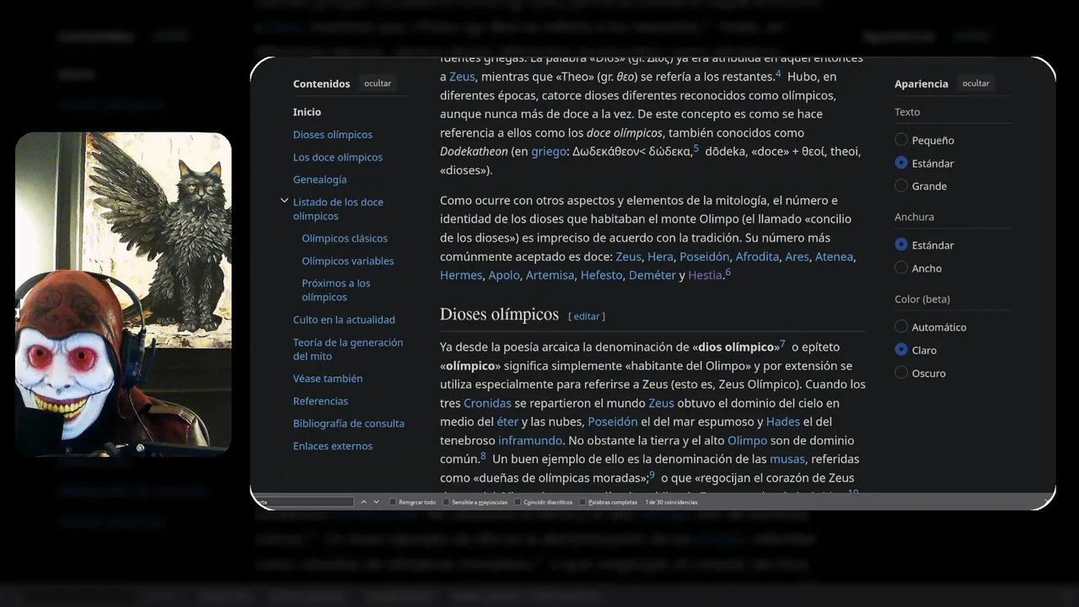Open the Apolo link
Image resolution: width=1079 pixels, height=607 pixels.
[504, 275]
